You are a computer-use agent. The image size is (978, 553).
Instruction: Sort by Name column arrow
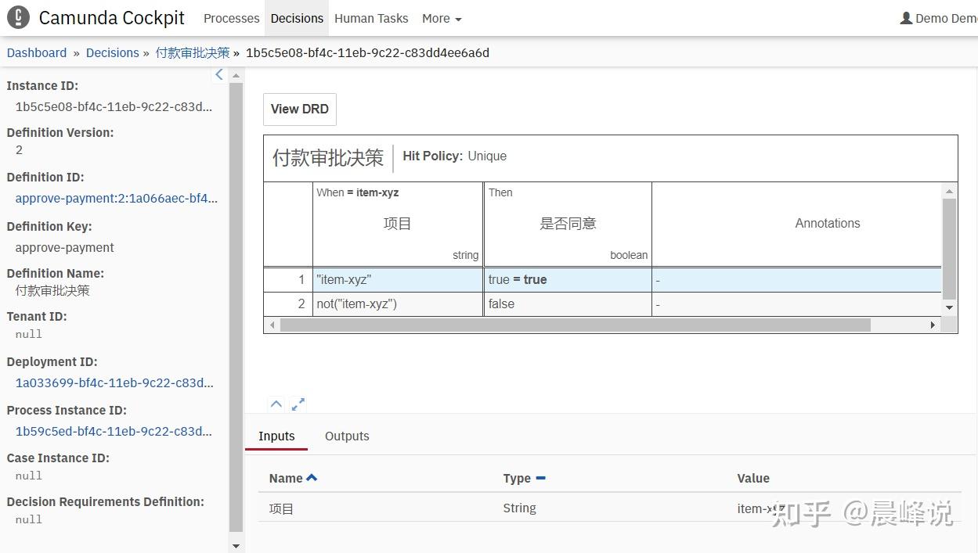312,477
